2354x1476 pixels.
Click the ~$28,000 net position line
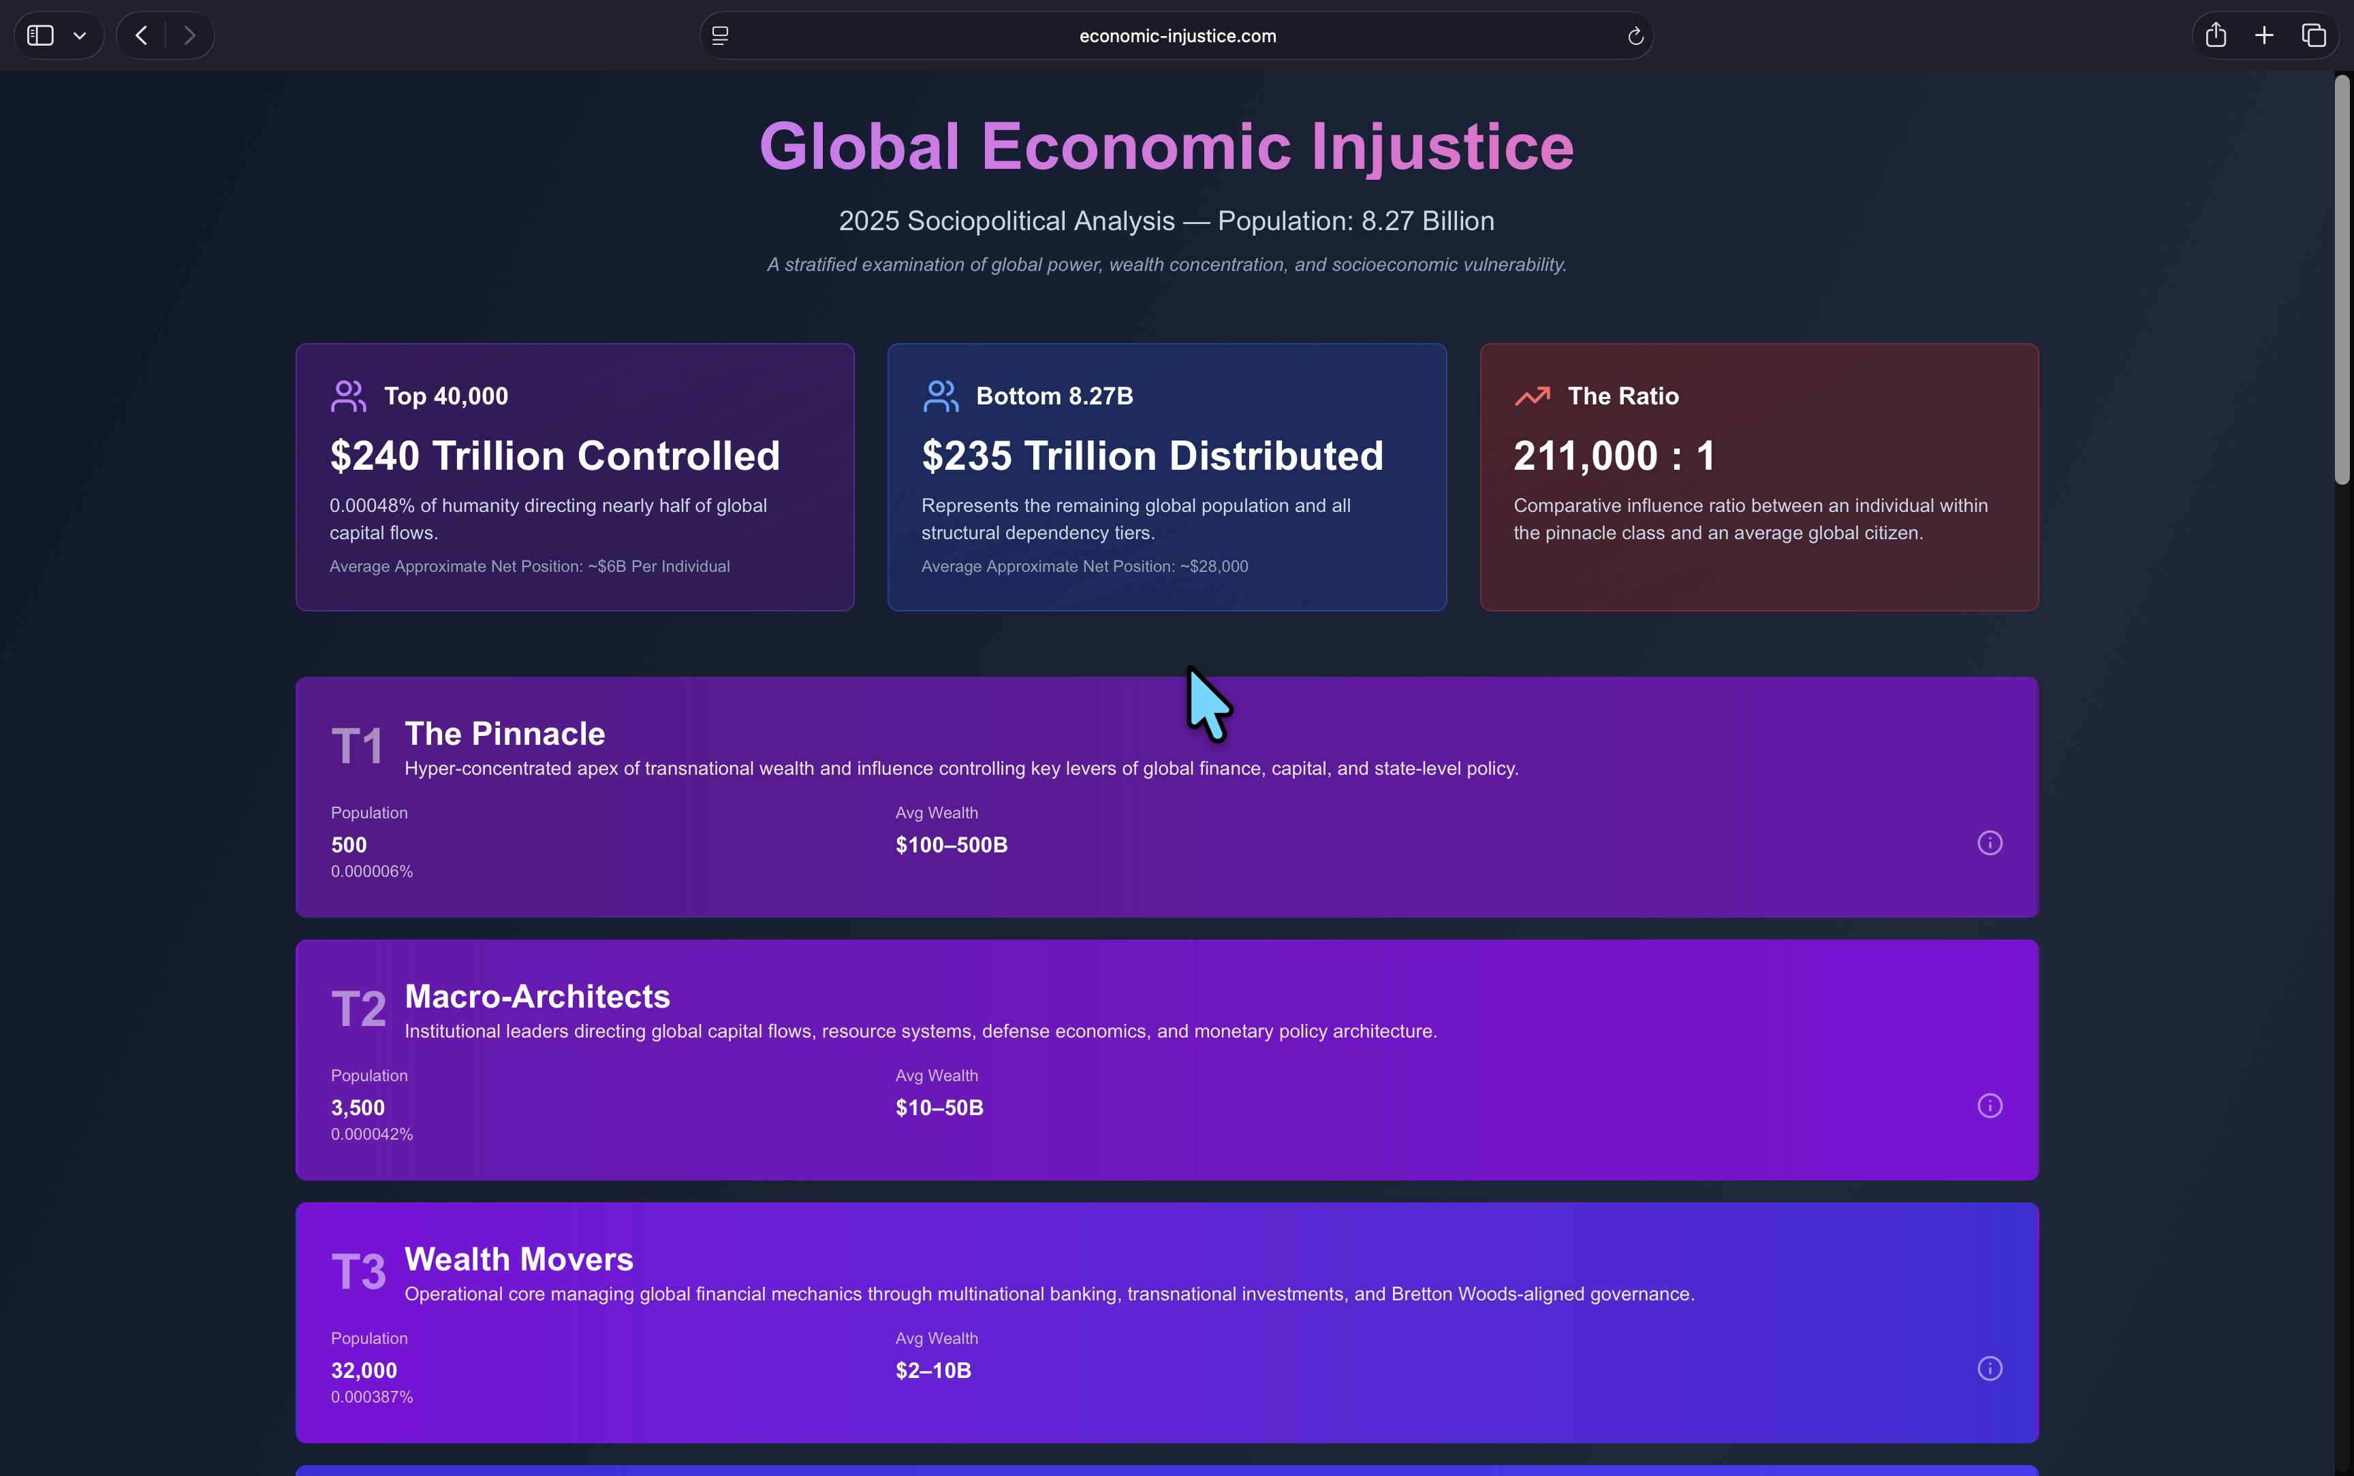point(1085,567)
